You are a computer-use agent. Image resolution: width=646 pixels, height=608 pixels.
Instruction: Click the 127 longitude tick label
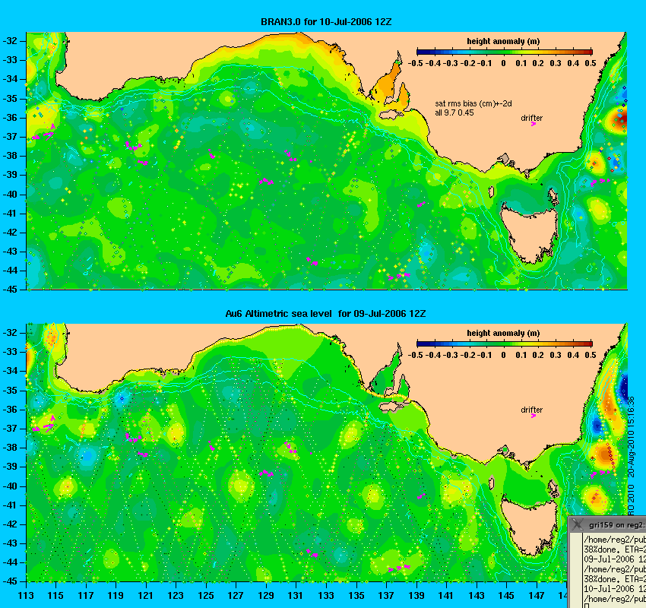coord(236,595)
